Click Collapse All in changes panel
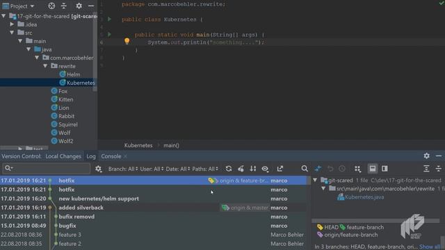Screen dimensions: 445x250 click(x=439, y=169)
